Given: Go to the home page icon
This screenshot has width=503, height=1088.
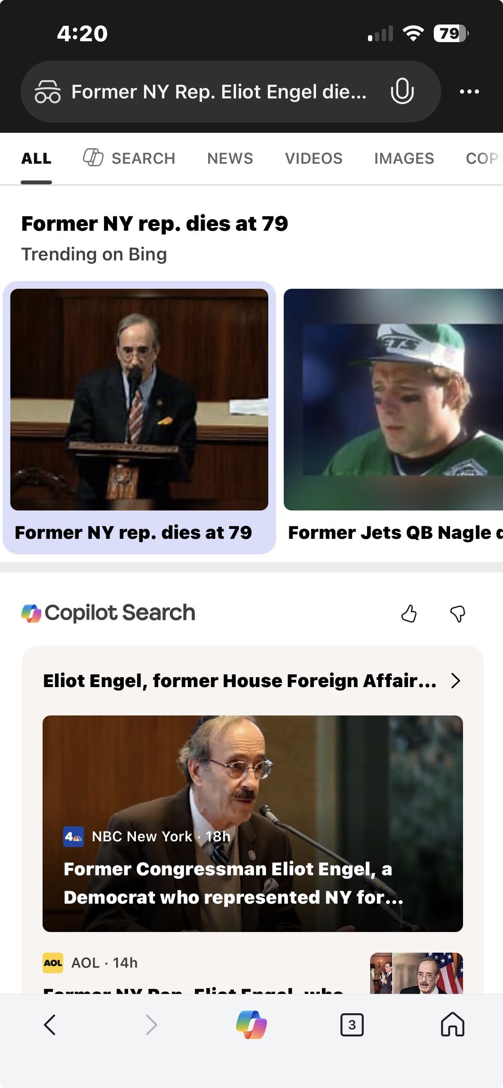Looking at the screenshot, I should (452, 1025).
